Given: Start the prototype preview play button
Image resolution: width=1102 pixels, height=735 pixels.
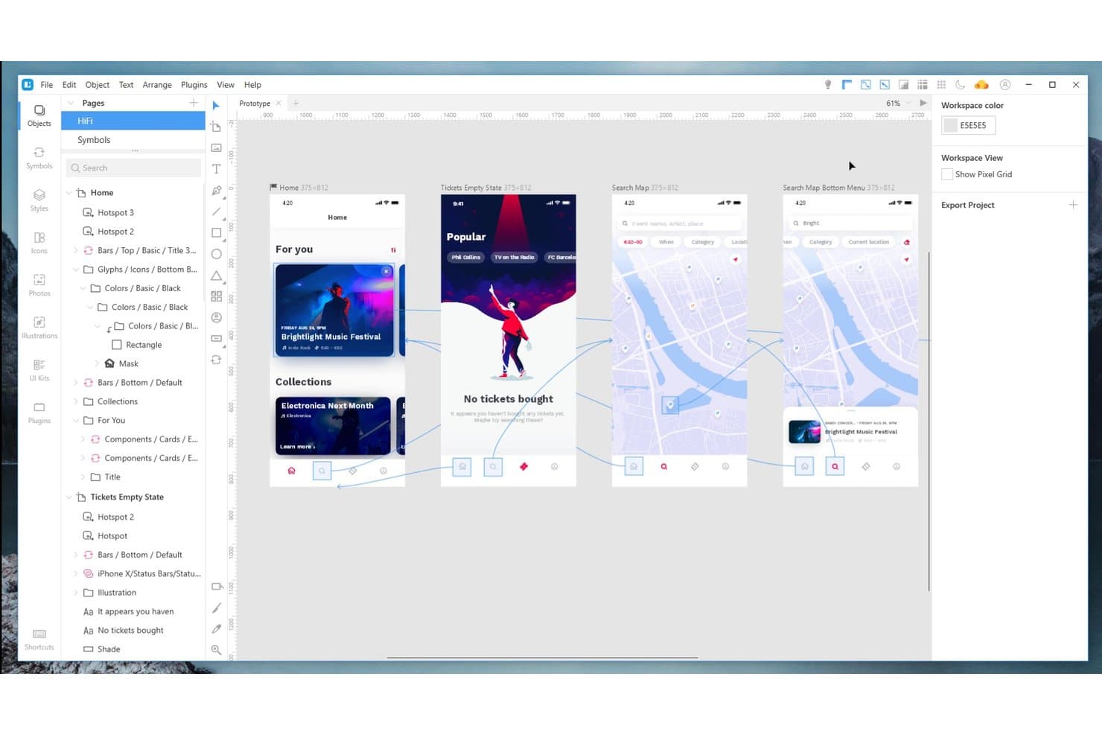Looking at the screenshot, I should [x=923, y=104].
